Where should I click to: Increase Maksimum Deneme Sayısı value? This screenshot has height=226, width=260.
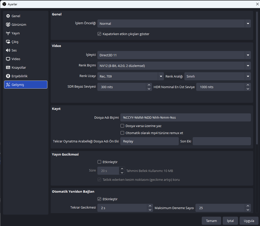click(x=248, y=206)
